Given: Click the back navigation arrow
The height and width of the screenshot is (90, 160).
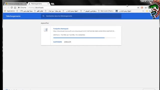Looking at the screenshot, I should 5,7.
